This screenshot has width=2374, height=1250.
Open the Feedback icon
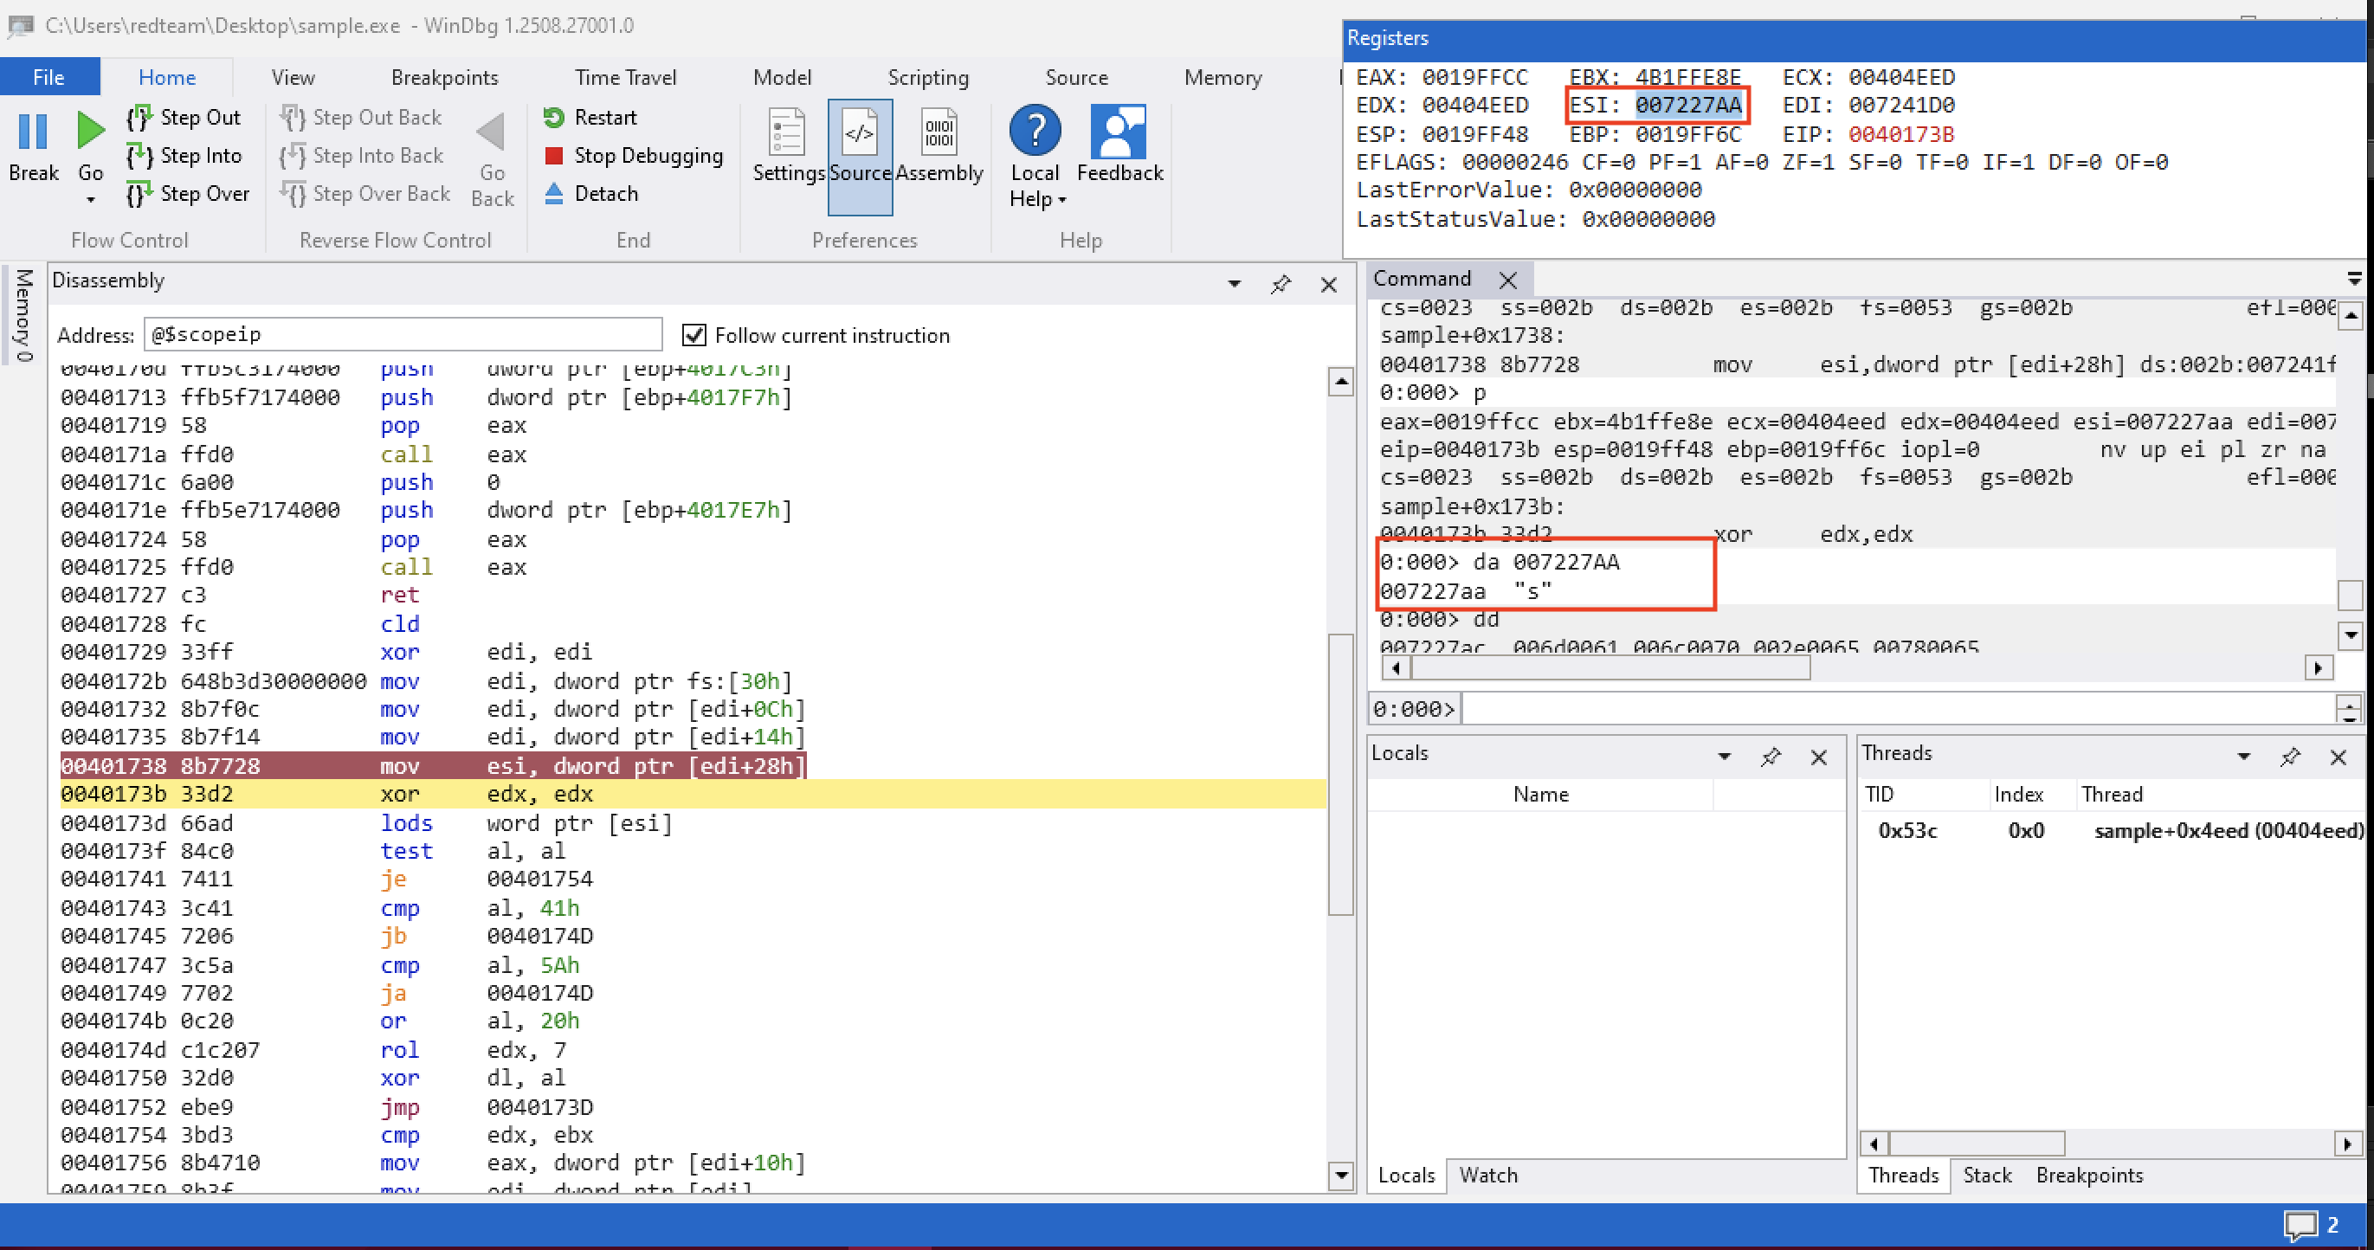1119,131
